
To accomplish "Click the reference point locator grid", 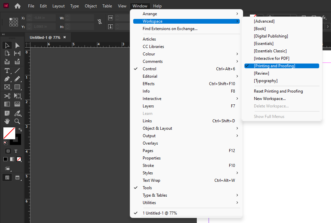I will point(14,22).
